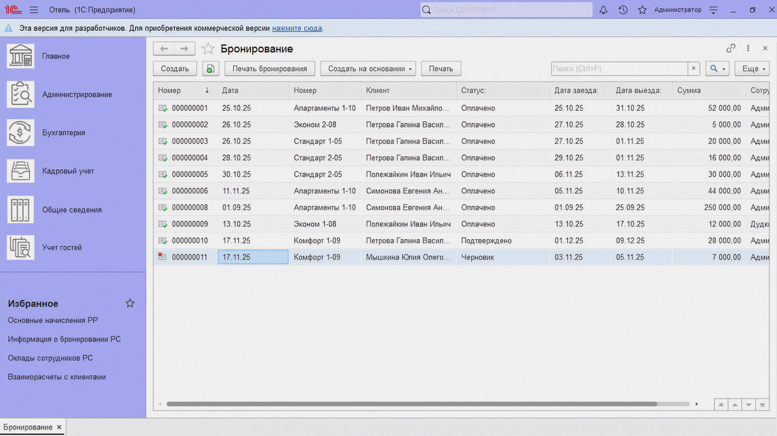Click the get link icon
777x436 pixels.
(730, 48)
